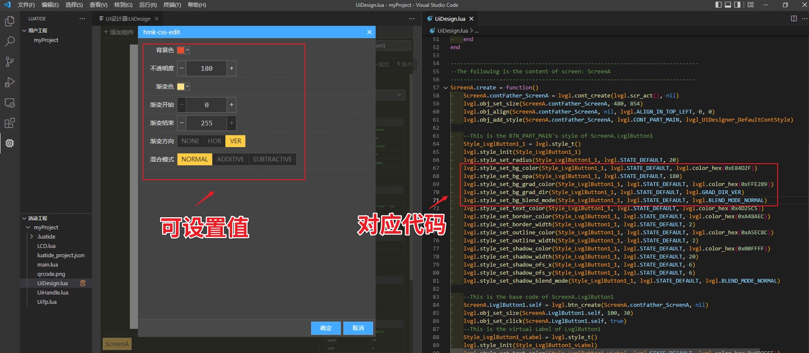Click the 添加组件 button
This screenshot has width=809, height=353.
[x=119, y=32]
